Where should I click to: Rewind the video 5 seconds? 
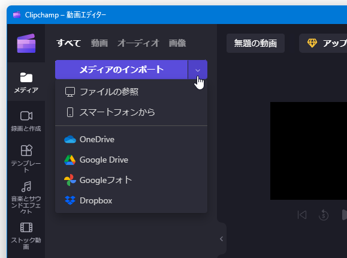pyautogui.click(x=323, y=215)
